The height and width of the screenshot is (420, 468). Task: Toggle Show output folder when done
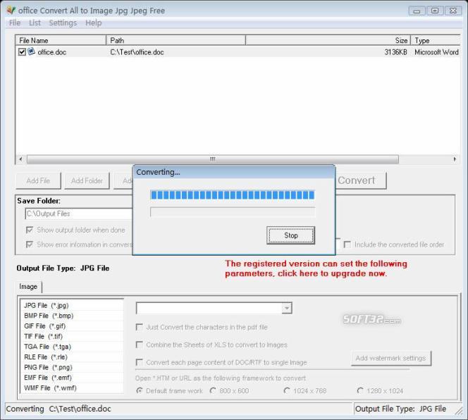(x=30, y=230)
